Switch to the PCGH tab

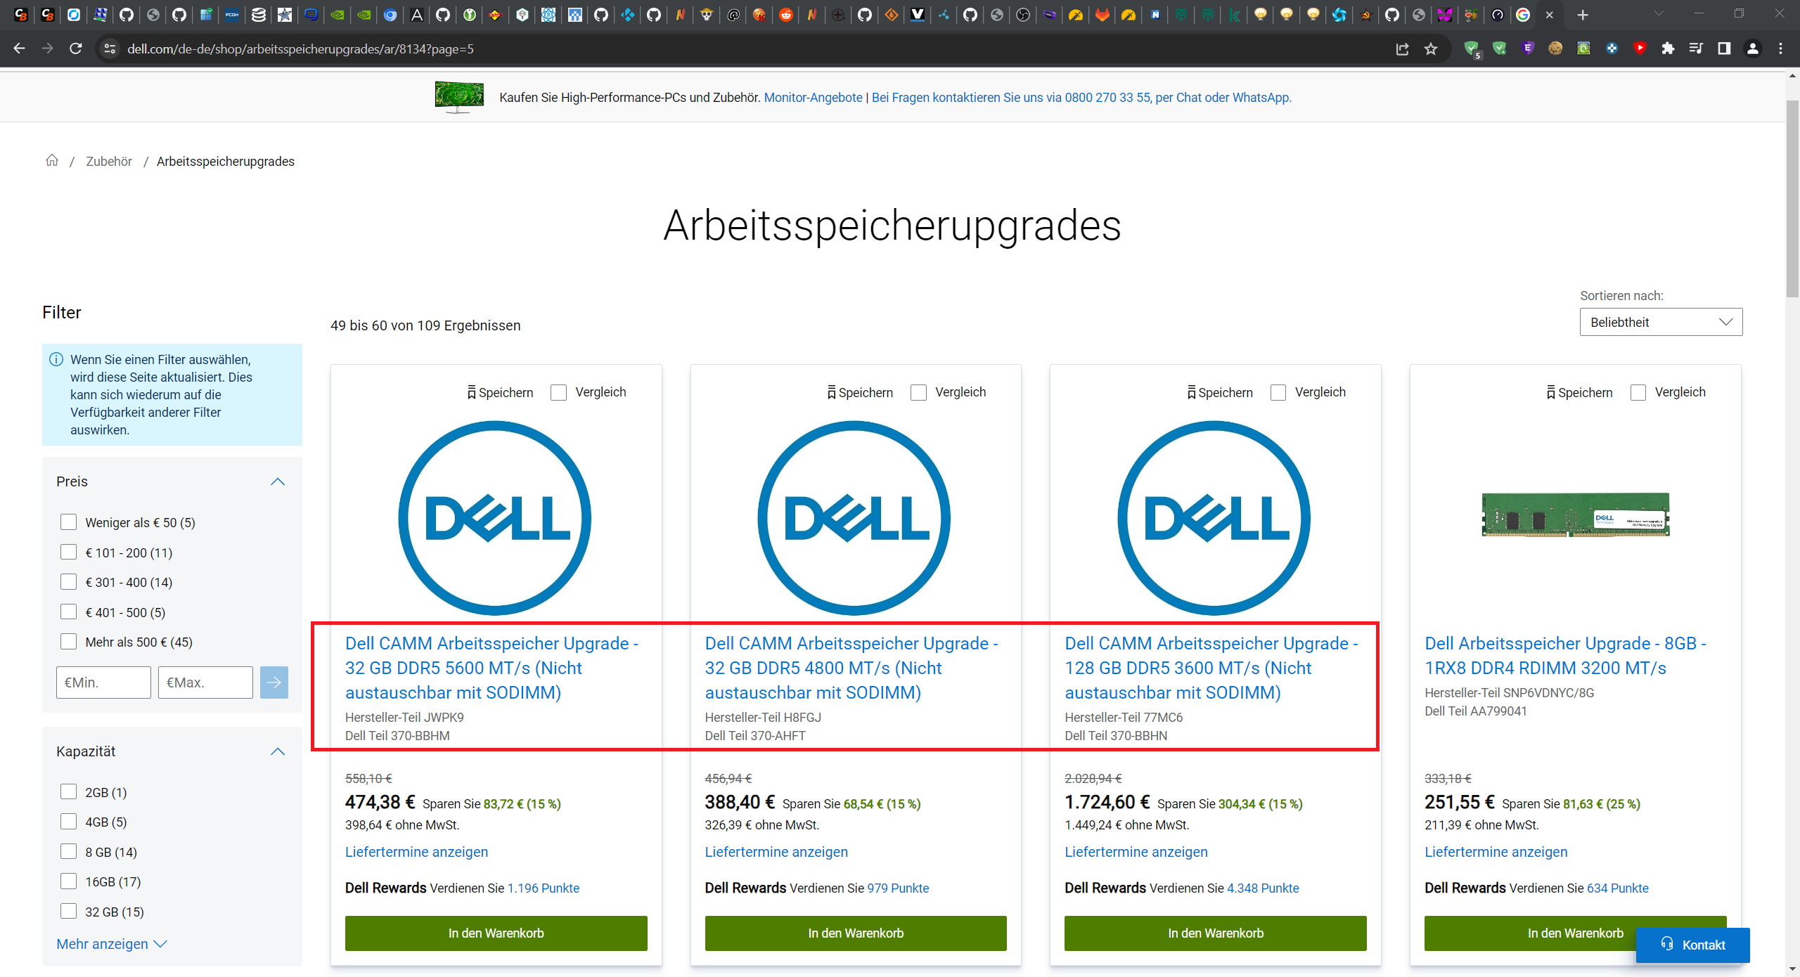coord(232,15)
